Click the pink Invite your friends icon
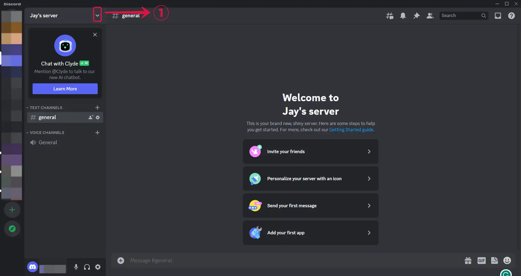The image size is (521, 276). coord(255,151)
